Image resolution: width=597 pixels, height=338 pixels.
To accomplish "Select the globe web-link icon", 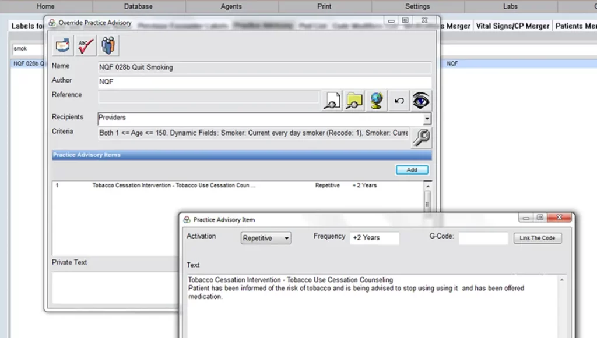I will (x=376, y=100).
